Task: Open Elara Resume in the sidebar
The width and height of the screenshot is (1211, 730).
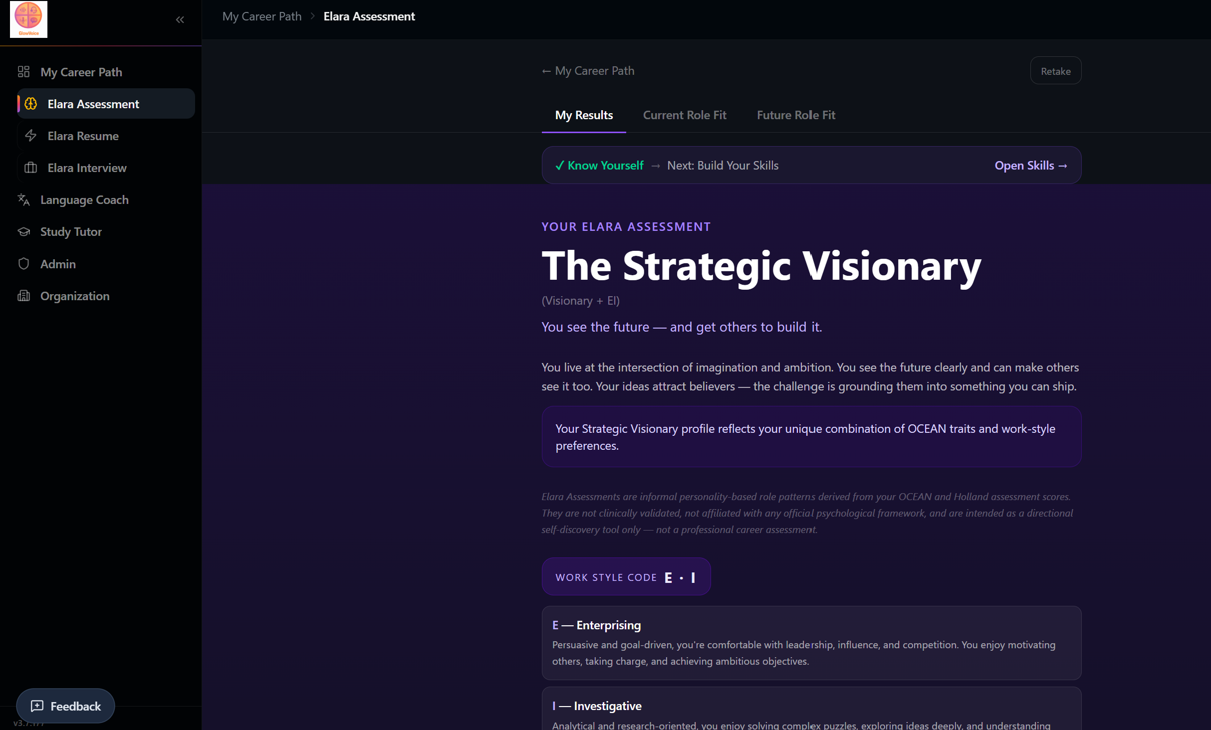Action: [106, 136]
